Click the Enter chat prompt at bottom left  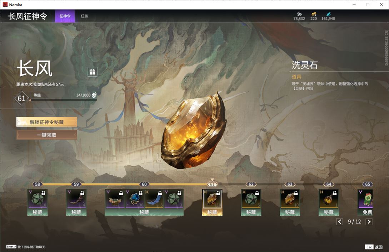pos(26,247)
